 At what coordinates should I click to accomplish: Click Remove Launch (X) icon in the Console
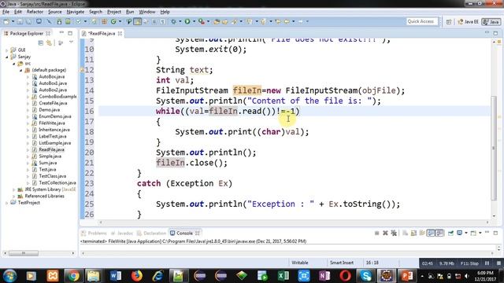(385, 233)
